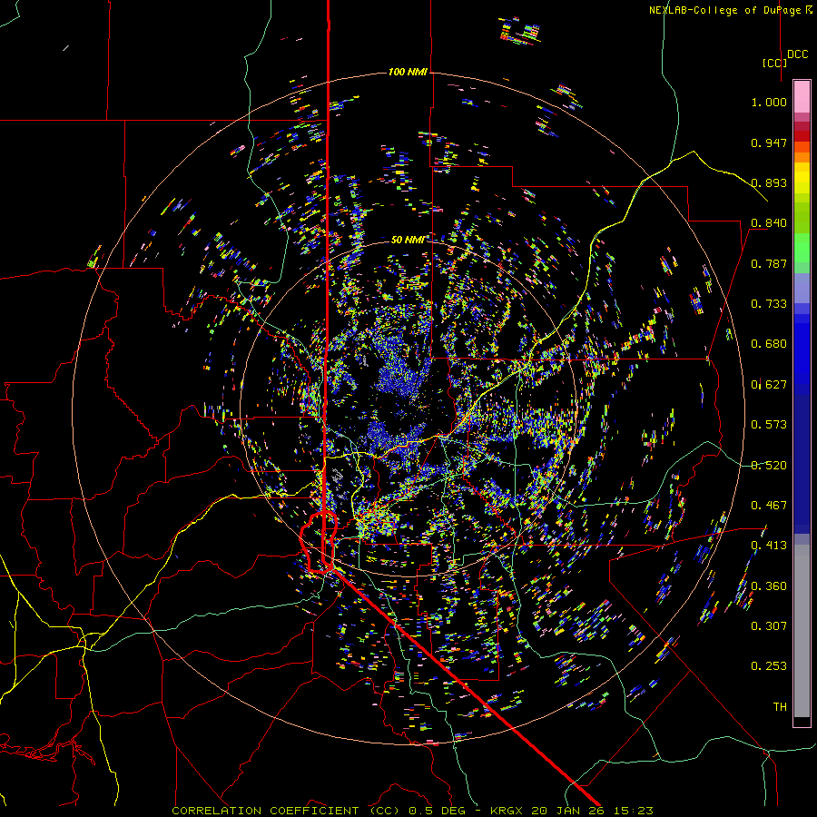Click the 0.840 scale value
Image resolution: width=817 pixels, height=817 pixels.
click(769, 223)
